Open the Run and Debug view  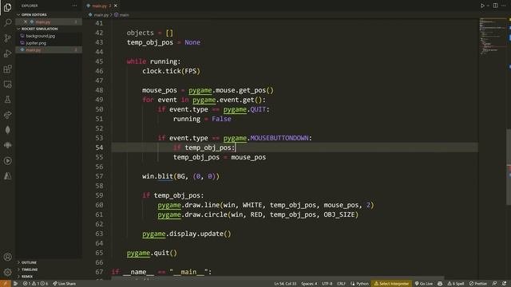click(7, 53)
